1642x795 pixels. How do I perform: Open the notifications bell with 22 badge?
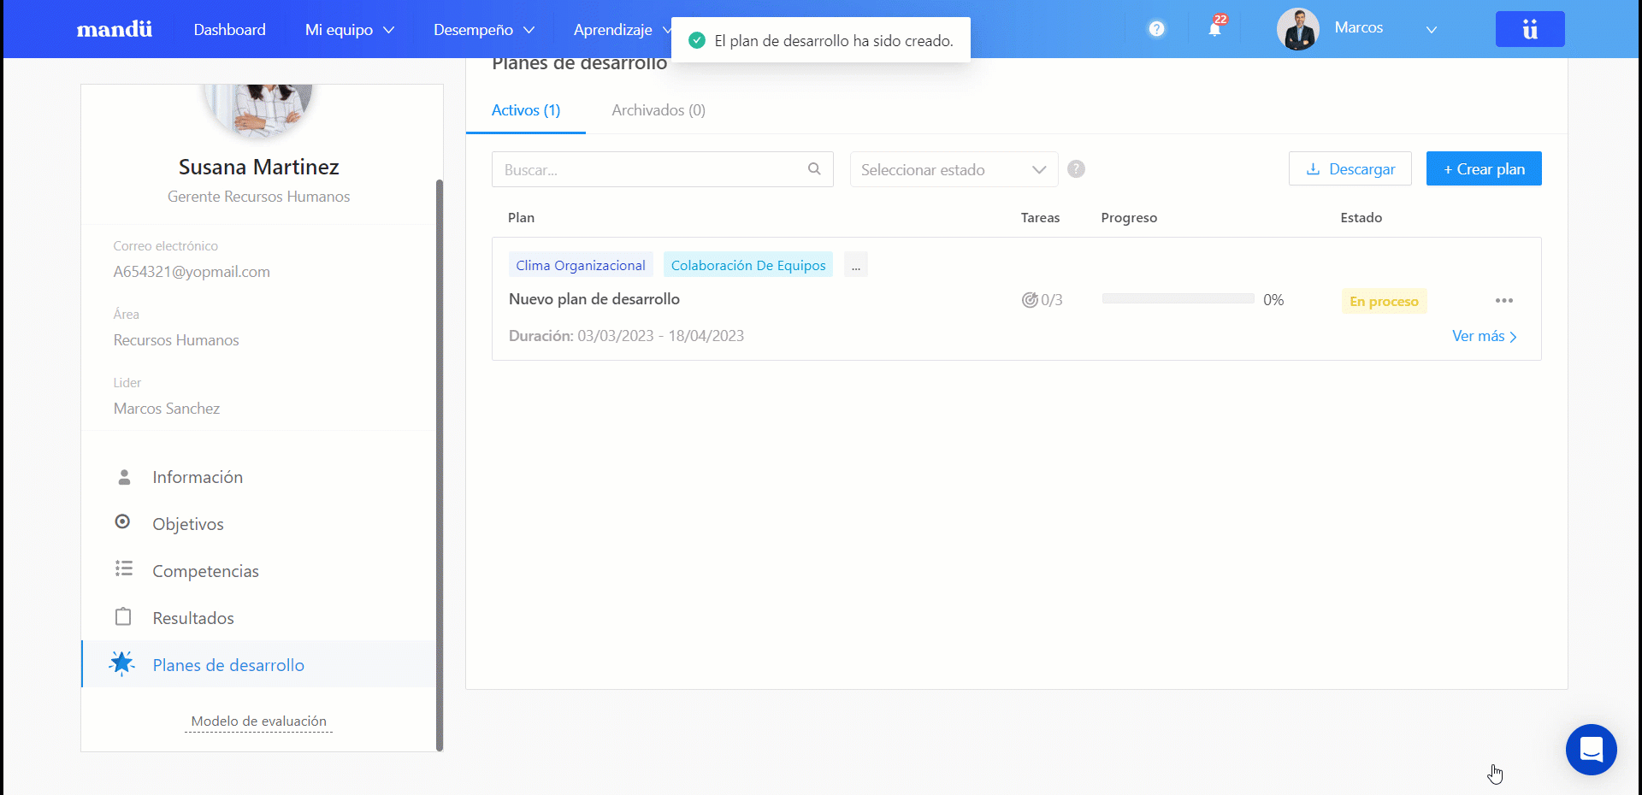pyautogui.click(x=1215, y=28)
